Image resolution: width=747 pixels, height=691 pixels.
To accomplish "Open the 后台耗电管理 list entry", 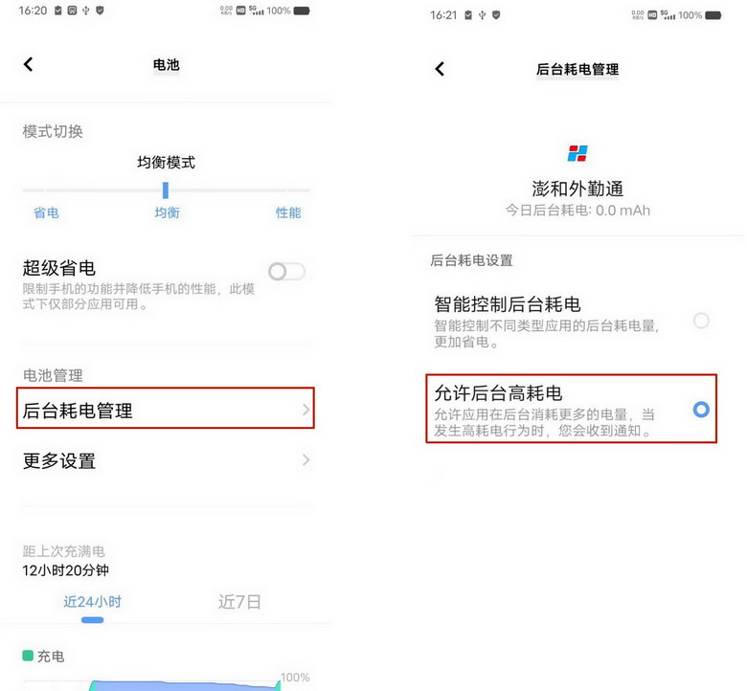I will coord(166,408).
